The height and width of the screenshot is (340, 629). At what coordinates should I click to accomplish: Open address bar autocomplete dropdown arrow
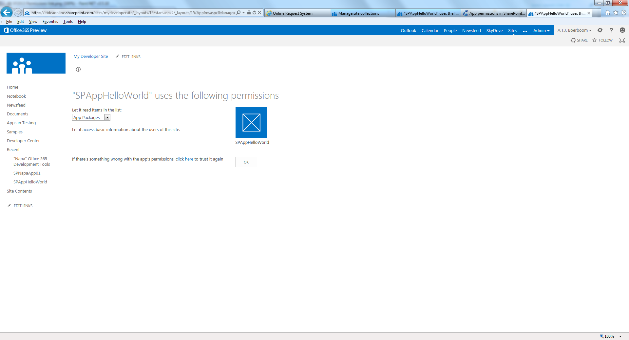[x=243, y=12]
